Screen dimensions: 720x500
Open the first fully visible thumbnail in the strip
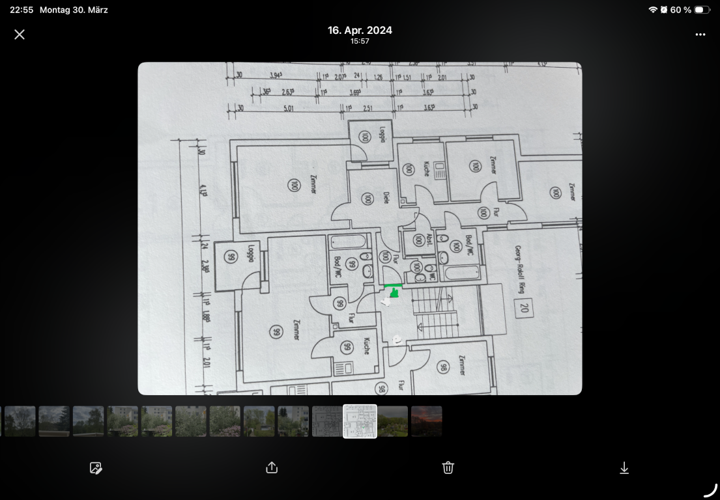pyautogui.click(x=20, y=421)
